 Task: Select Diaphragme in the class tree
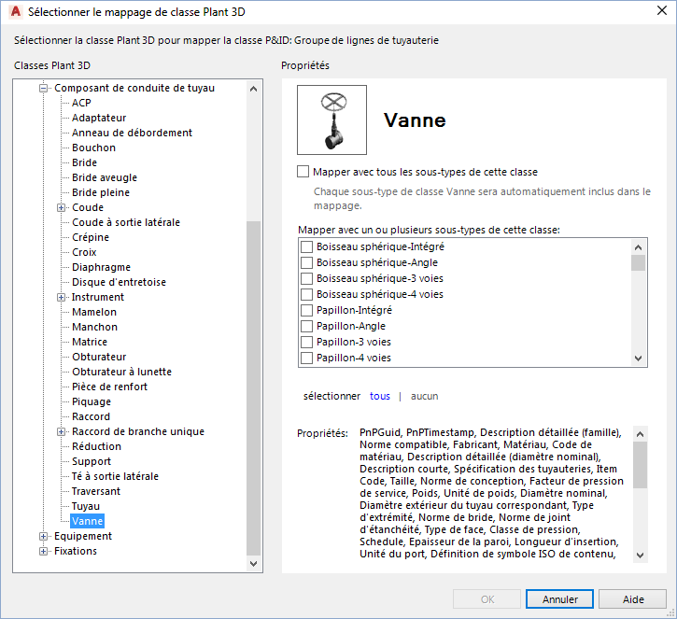click(x=101, y=267)
